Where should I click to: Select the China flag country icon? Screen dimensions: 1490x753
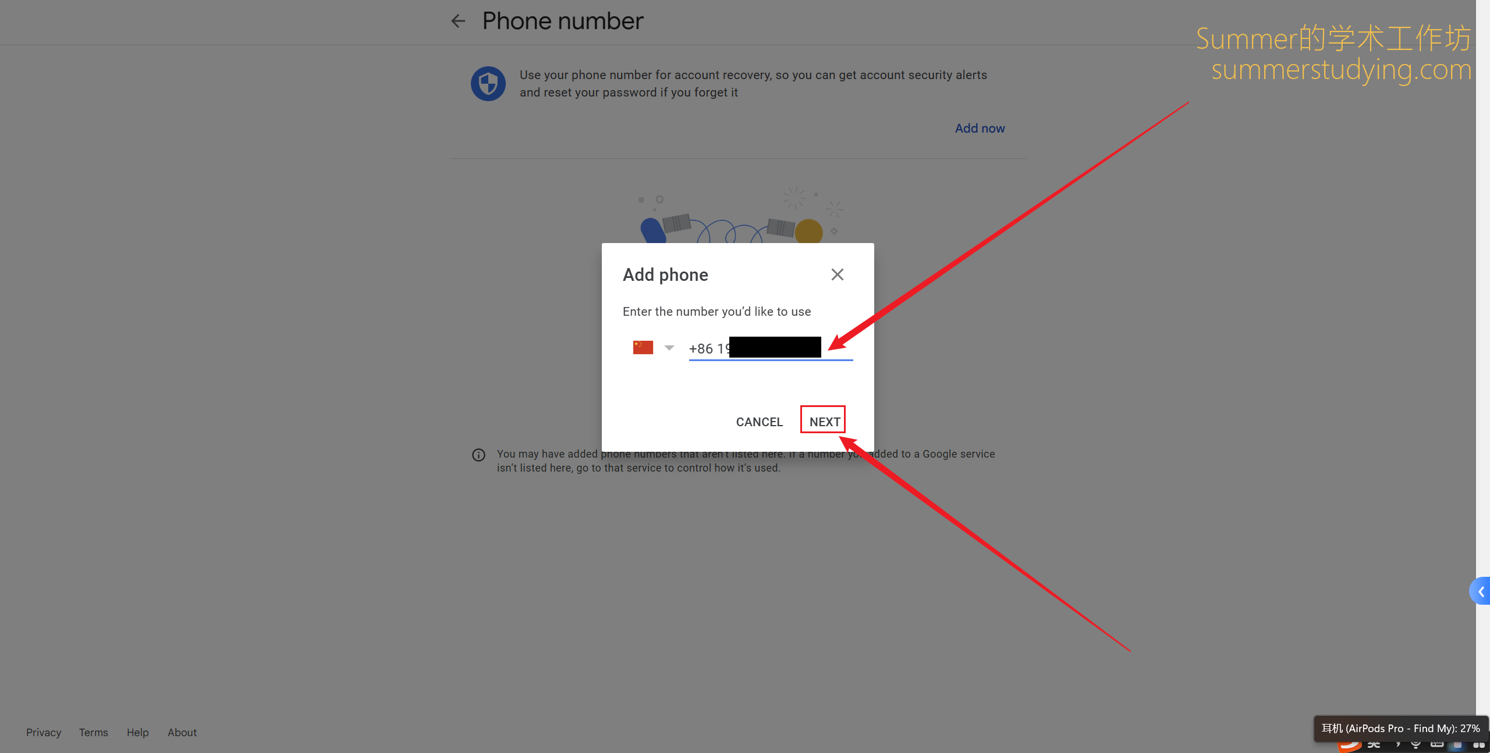pos(642,348)
